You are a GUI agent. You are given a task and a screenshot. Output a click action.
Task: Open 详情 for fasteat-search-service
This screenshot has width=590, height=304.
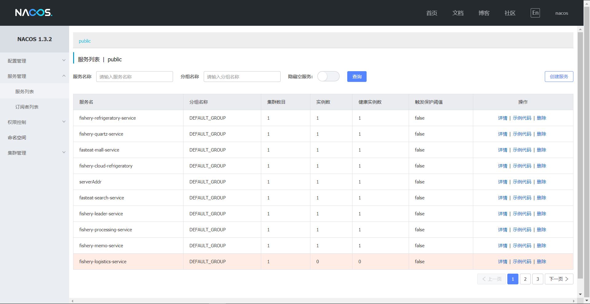point(503,198)
